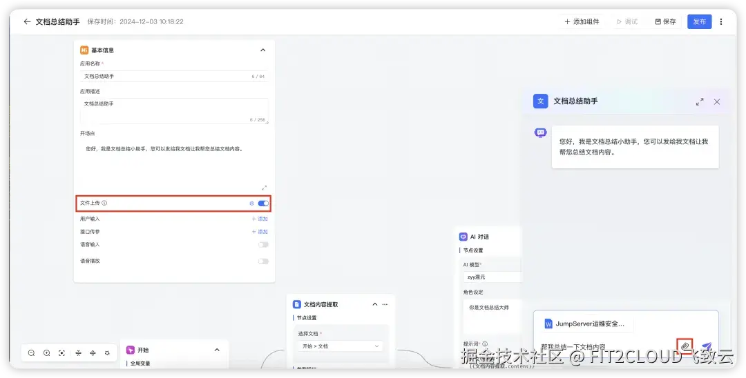Viewport: 746px width, 378px height.
Task: Zoom out the canvas
Action: 31,353
